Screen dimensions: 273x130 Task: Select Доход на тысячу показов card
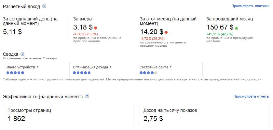204,115
